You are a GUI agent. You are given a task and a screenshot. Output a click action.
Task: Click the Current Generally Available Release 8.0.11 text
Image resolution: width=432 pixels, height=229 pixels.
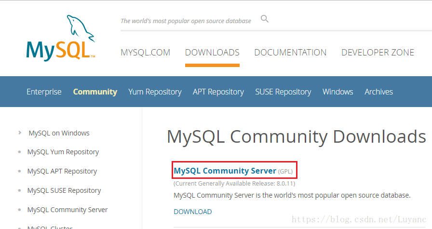click(234, 184)
